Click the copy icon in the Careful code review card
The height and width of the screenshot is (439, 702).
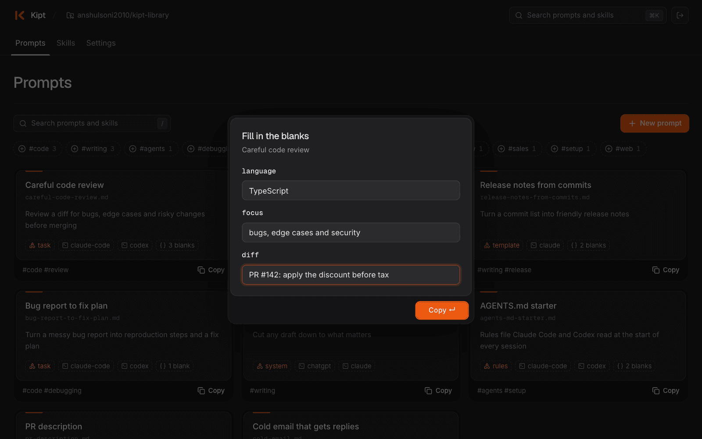point(201,270)
